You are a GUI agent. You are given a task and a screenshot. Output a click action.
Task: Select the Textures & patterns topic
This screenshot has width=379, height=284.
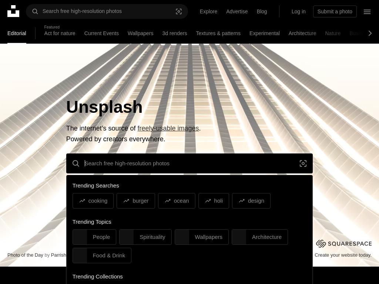click(x=218, y=33)
